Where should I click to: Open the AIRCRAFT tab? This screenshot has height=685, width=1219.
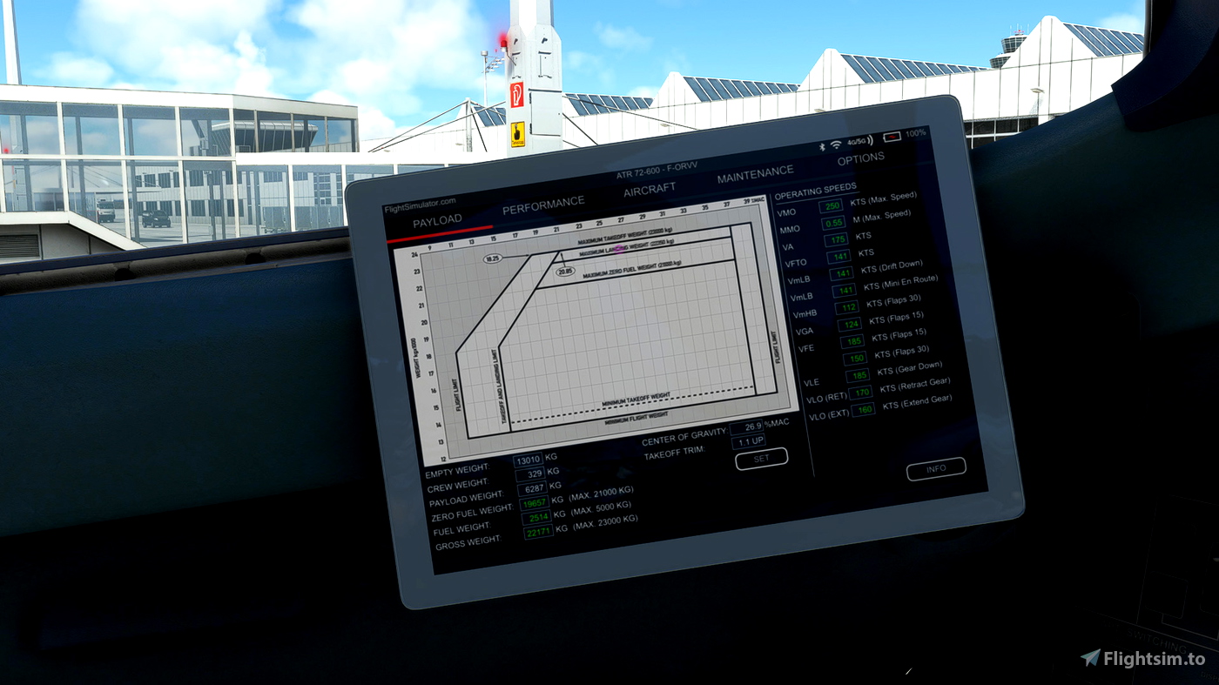[x=650, y=187]
